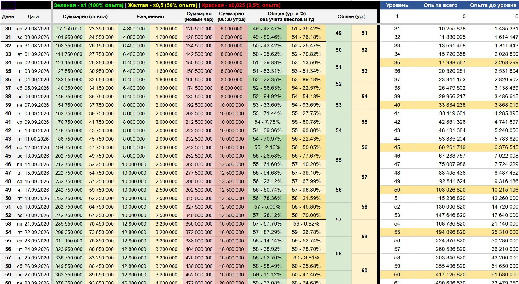Click day number 45 row header
Image resolution: width=519 pixels, height=284 pixels.
point(8,156)
